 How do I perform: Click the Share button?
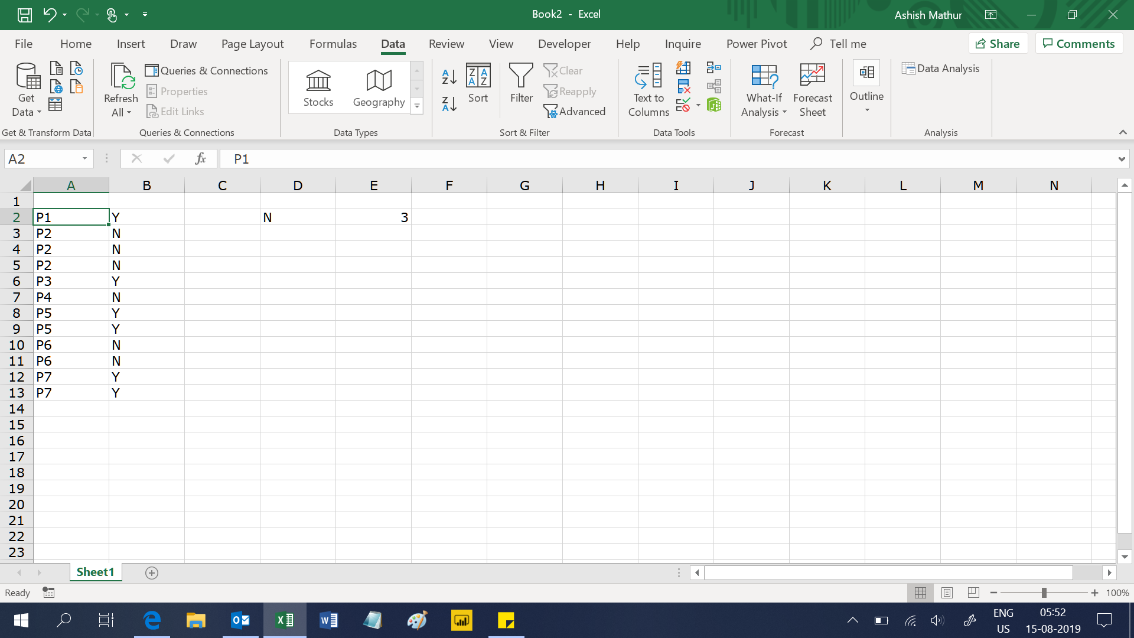point(998,44)
